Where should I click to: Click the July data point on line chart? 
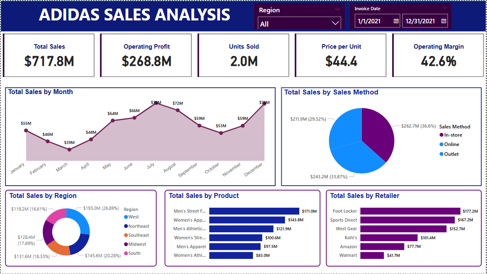[156, 103]
